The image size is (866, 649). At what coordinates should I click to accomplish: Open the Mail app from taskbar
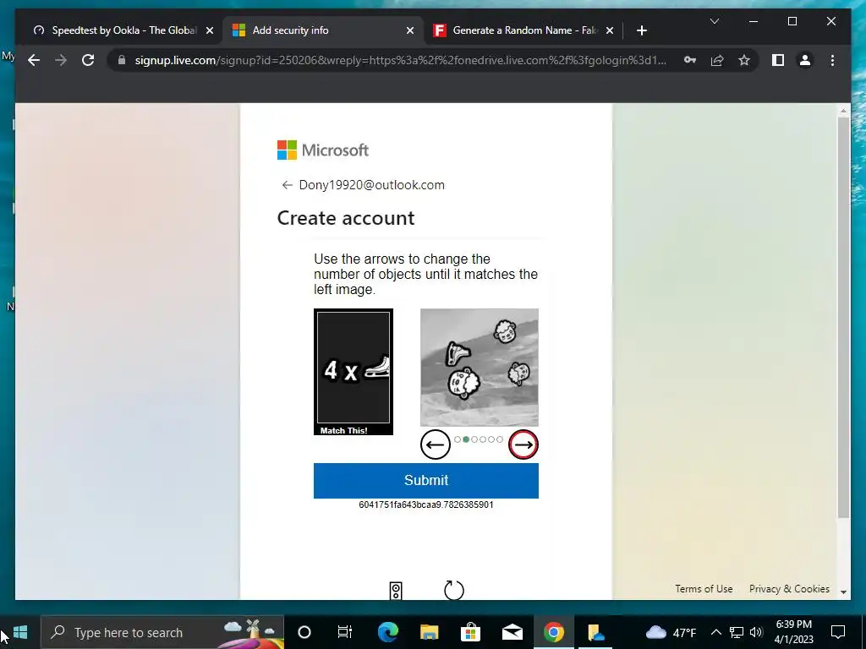coord(512,632)
